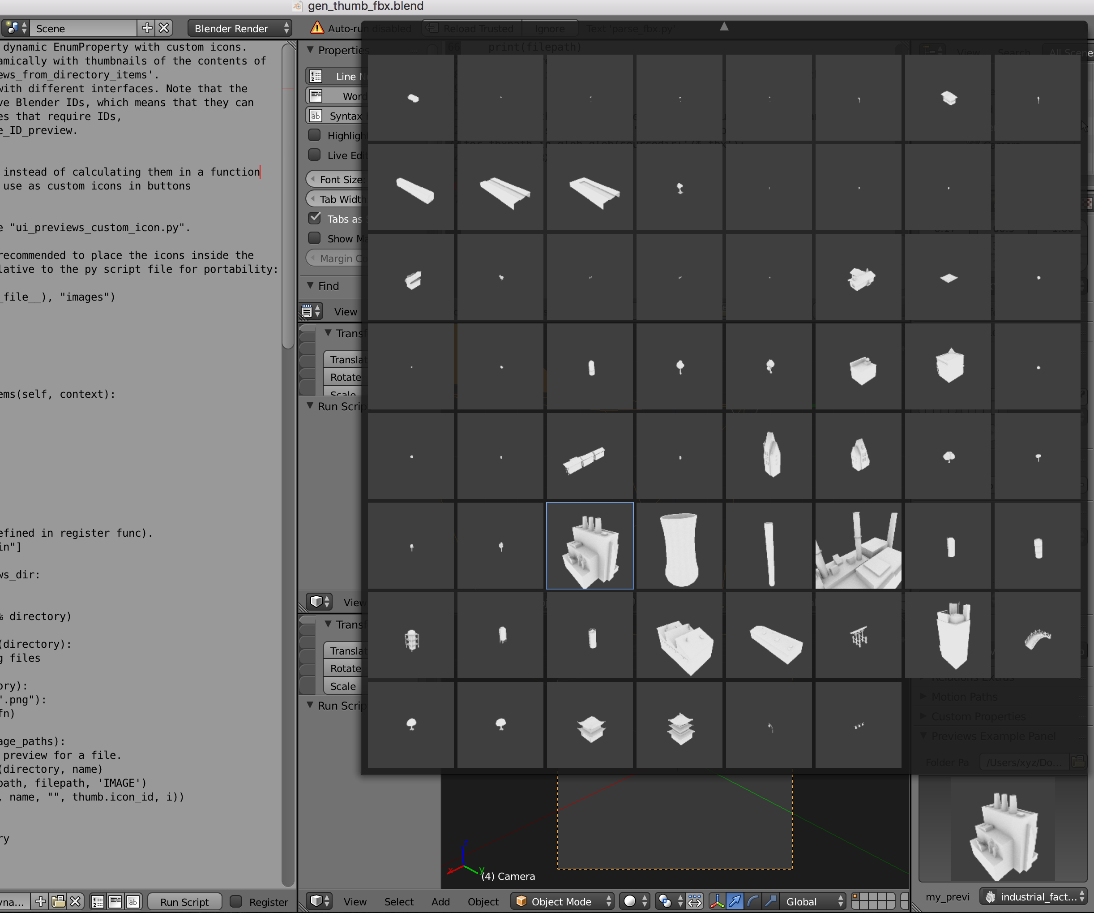Collapse the lower Transform panel

tap(328, 624)
